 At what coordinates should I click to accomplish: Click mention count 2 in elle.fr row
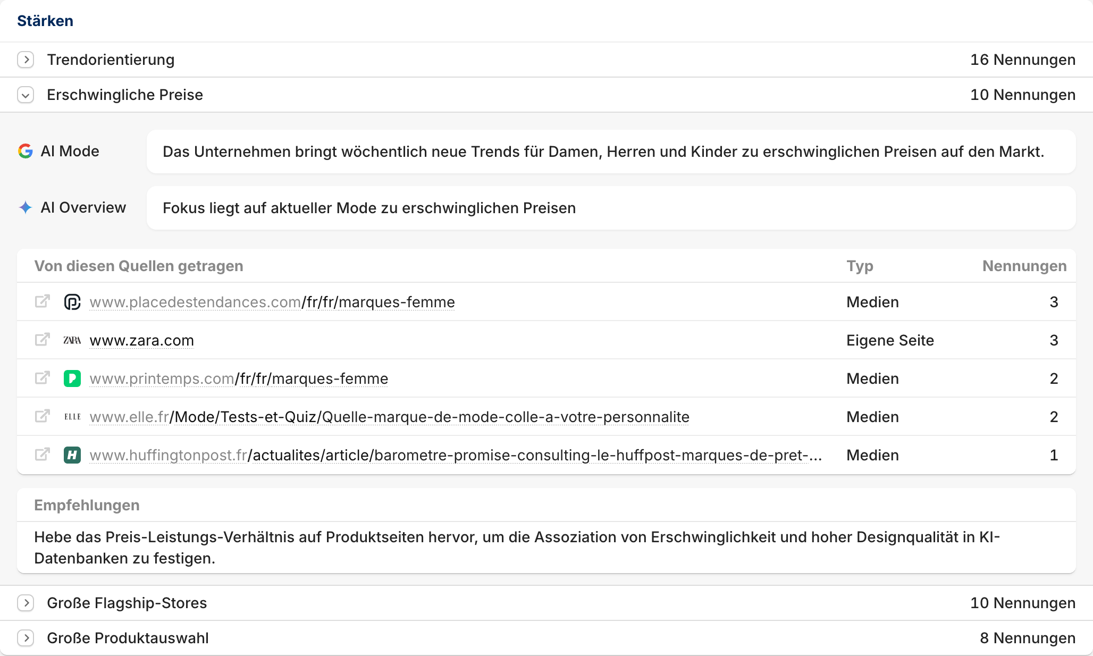[x=1054, y=417]
